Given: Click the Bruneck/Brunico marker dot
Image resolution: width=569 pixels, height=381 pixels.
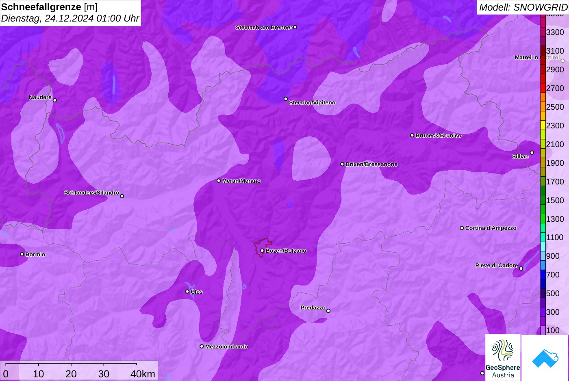Looking at the screenshot, I should (x=412, y=135).
